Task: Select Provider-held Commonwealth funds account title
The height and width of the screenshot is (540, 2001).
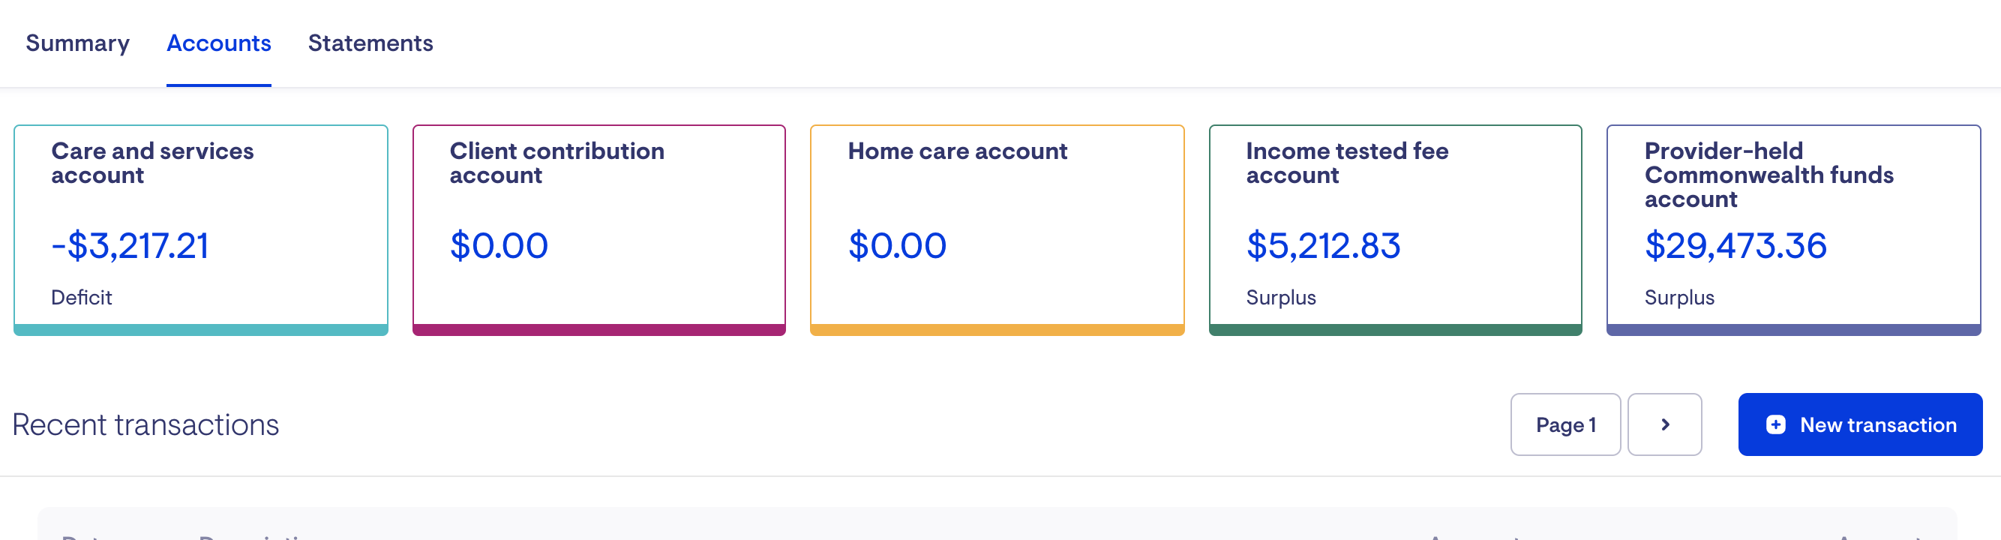Action: 1768,175
